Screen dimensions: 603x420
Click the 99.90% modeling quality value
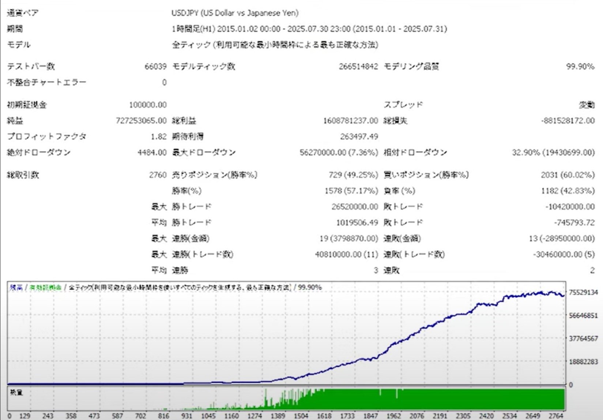coord(580,66)
